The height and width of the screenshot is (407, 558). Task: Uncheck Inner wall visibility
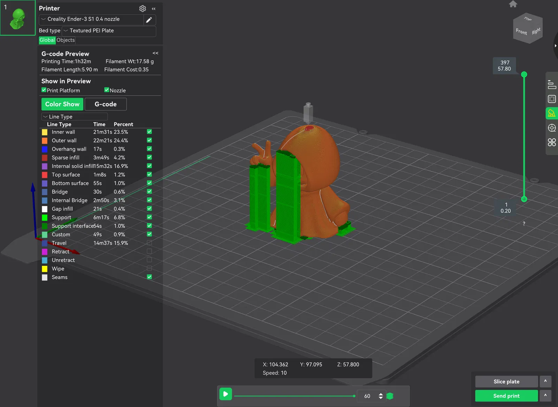tap(149, 132)
